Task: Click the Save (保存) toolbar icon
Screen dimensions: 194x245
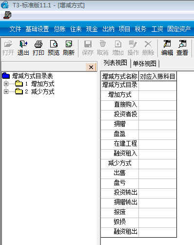Action: click(x=88, y=48)
